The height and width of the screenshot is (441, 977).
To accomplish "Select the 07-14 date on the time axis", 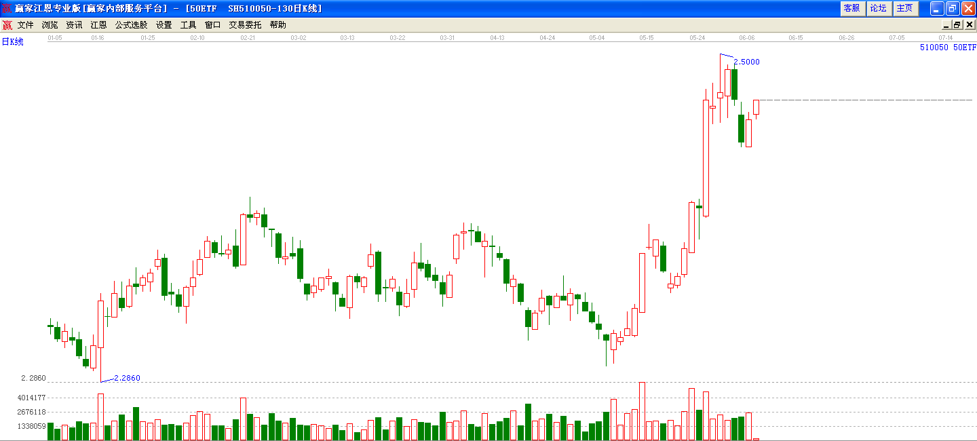I will (x=946, y=38).
